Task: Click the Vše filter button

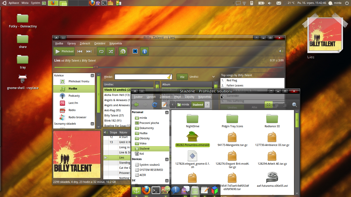Action: coord(182,77)
